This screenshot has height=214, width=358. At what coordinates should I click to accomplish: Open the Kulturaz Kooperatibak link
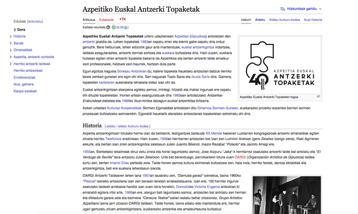point(124,108)
